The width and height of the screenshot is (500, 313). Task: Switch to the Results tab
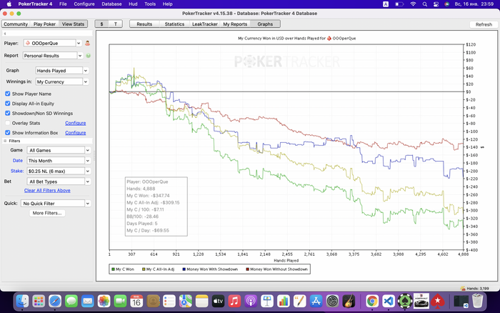[x=144, y=24]
